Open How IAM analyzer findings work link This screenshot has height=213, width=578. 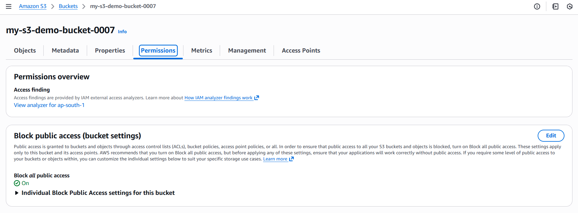click(219, 98)
